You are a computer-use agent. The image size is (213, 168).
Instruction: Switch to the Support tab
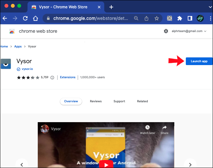(x=119, y=101)
